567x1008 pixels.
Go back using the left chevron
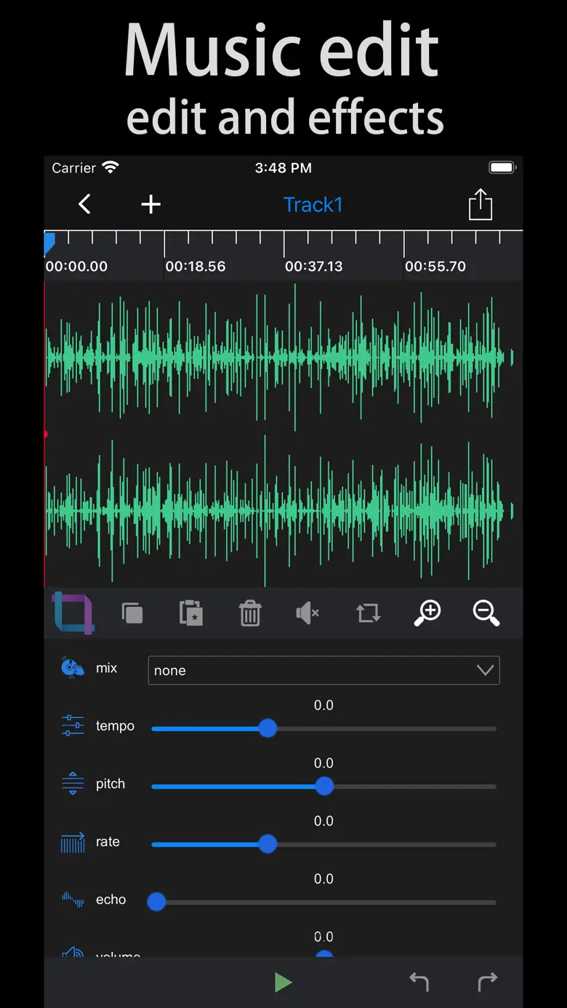(84, 204)
